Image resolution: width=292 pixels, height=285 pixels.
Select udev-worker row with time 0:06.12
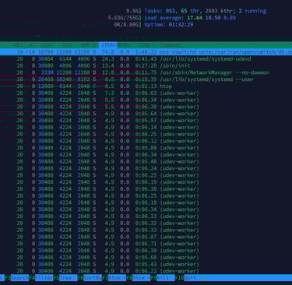tap(146, 141)
